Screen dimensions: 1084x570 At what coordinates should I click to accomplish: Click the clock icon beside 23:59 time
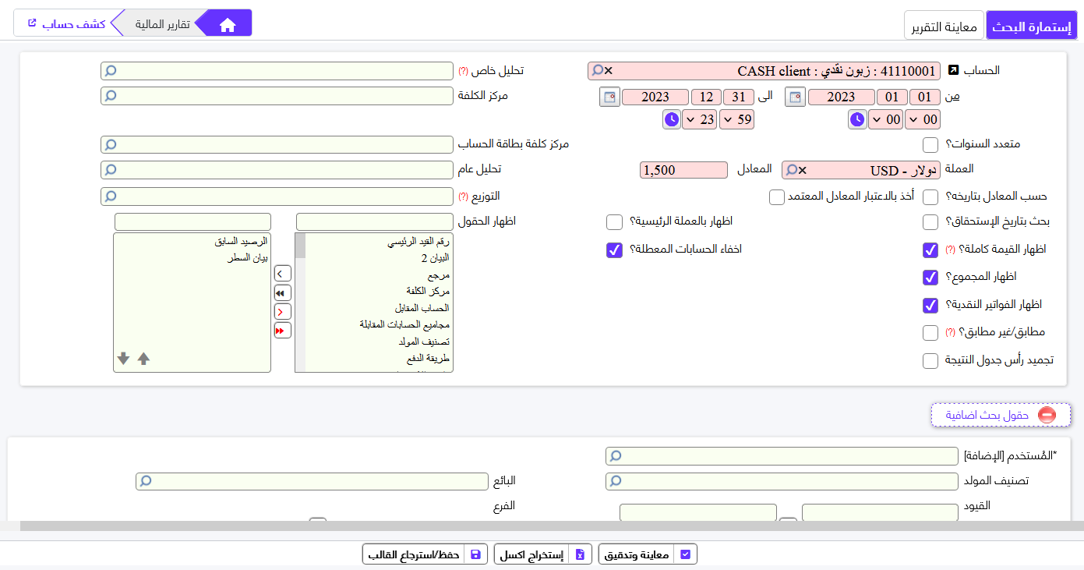(671, 120)
